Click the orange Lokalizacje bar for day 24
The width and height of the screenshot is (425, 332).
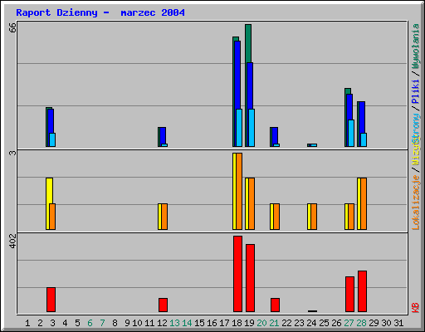(x=314, y=217)
